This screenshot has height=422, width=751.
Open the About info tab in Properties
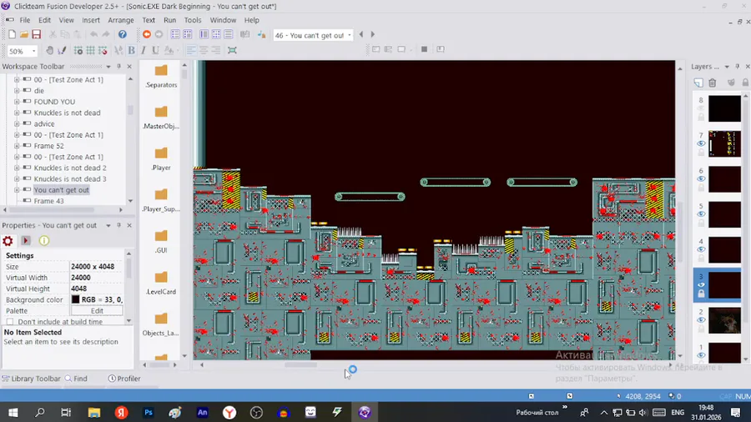(x=44, y=241)
